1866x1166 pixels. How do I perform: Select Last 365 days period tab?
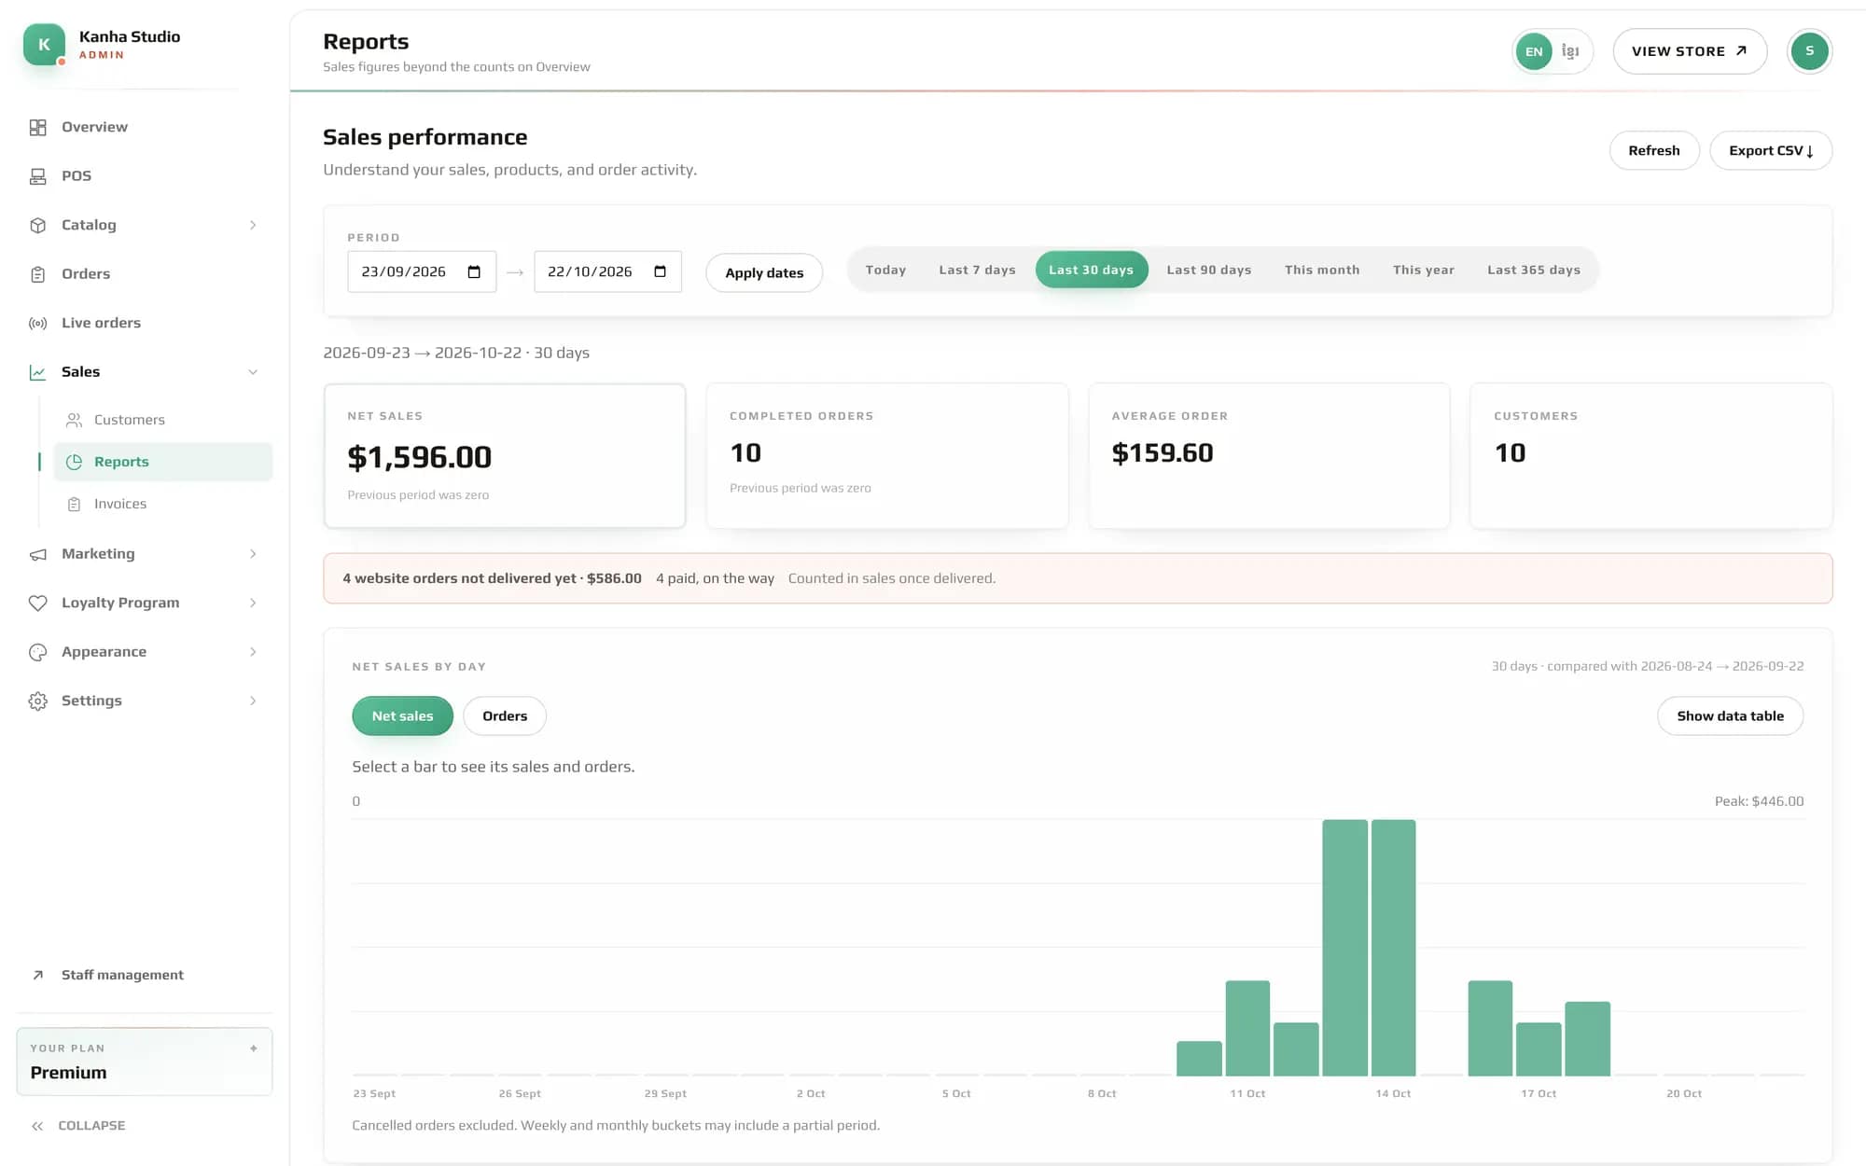[1533, 270]
